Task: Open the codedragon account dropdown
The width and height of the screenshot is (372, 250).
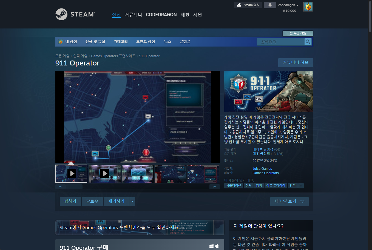Action: [288, 5]
